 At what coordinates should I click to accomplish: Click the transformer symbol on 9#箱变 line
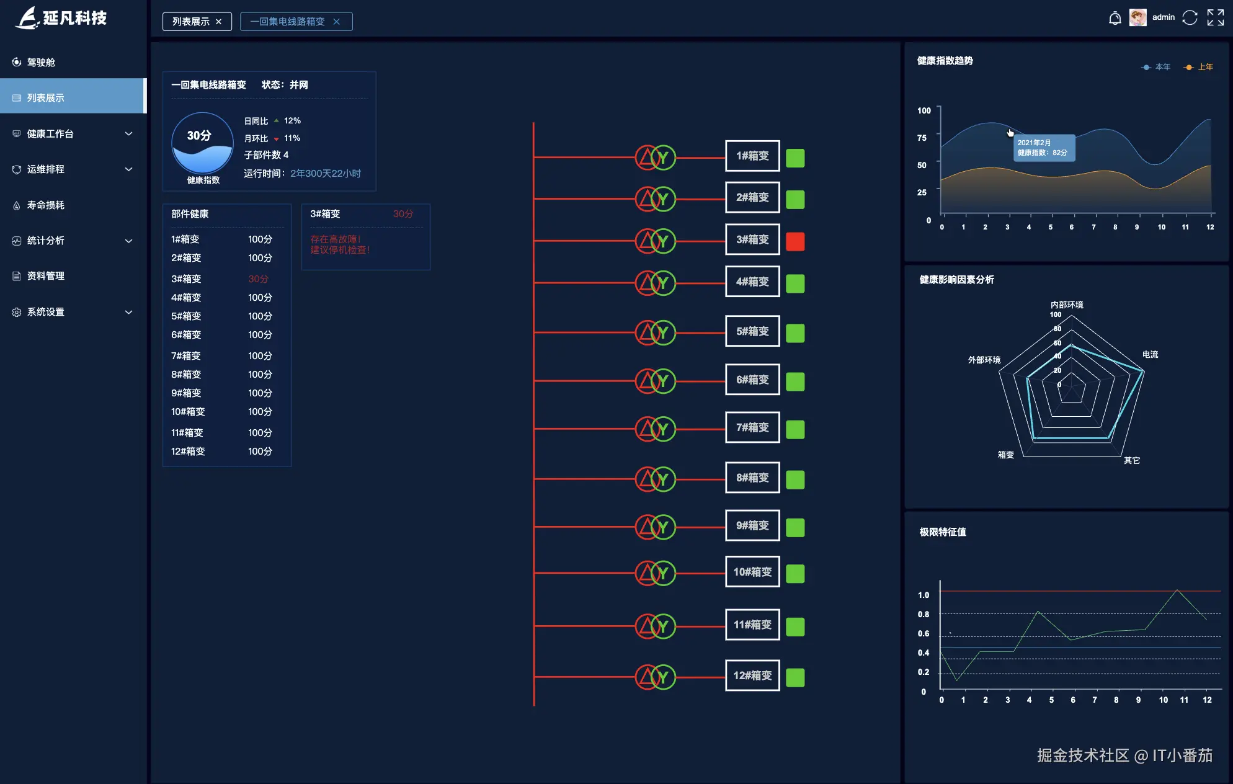click(x=655, y=527)
